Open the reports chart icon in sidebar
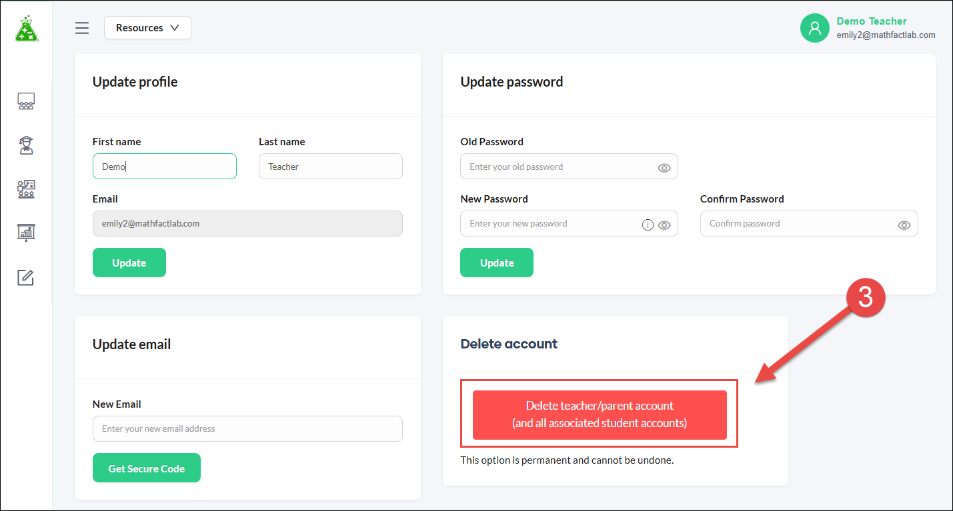 26,233
